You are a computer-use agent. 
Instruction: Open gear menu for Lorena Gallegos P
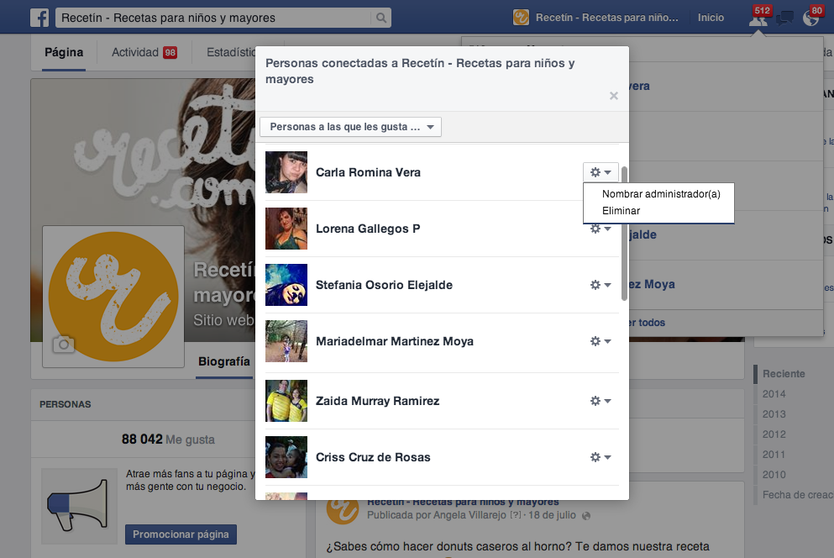(601, 229)
